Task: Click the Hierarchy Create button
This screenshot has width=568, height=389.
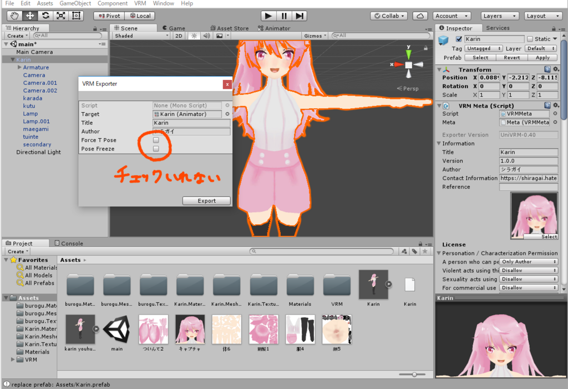Action: 17,36
